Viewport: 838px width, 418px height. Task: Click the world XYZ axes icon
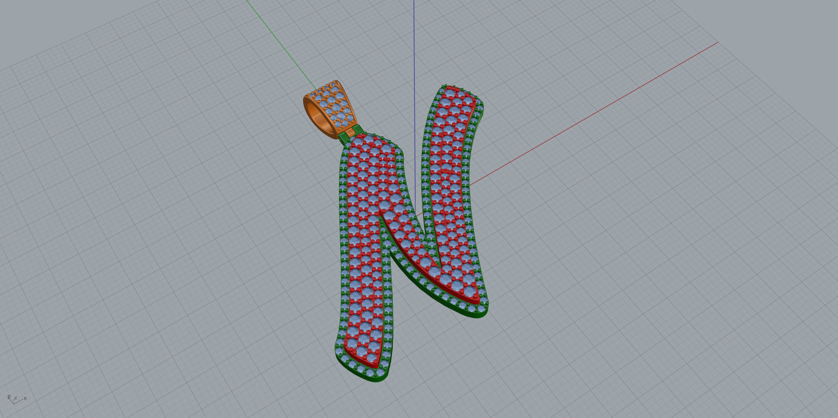point(17,399)
